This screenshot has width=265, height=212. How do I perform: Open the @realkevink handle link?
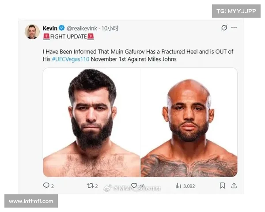[82, 28]
